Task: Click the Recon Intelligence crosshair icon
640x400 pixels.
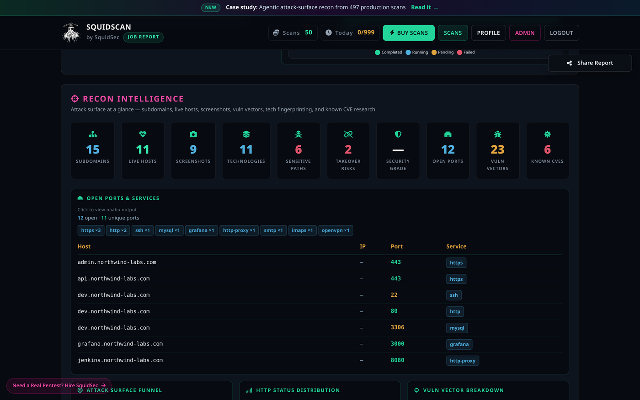Action: 75,99
